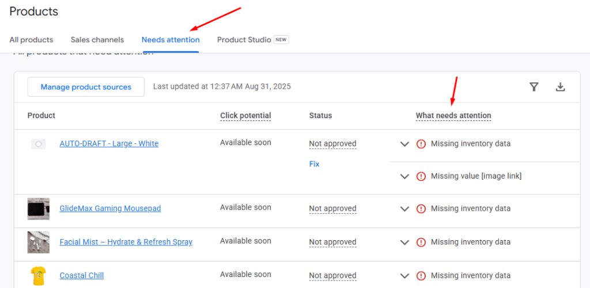Click Available soon in AUTO-DRAFT row

coord(245,142)
